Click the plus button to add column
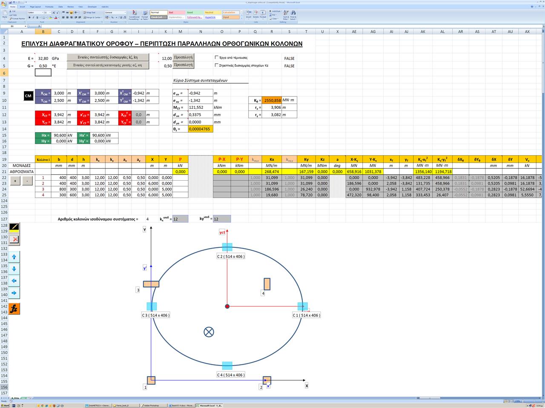 (x=15, y=181)
